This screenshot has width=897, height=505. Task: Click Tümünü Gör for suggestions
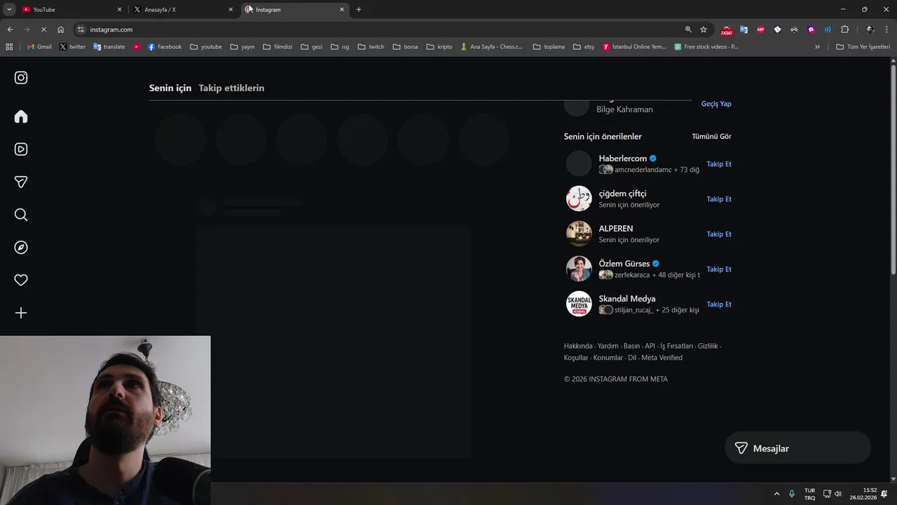point(711,137)
